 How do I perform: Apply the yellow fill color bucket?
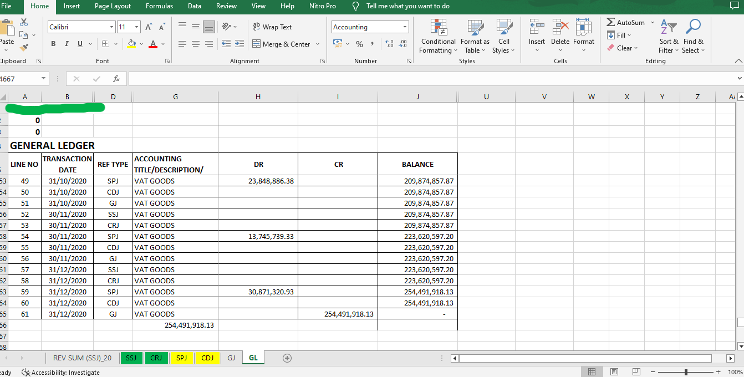tap(131, 44)
